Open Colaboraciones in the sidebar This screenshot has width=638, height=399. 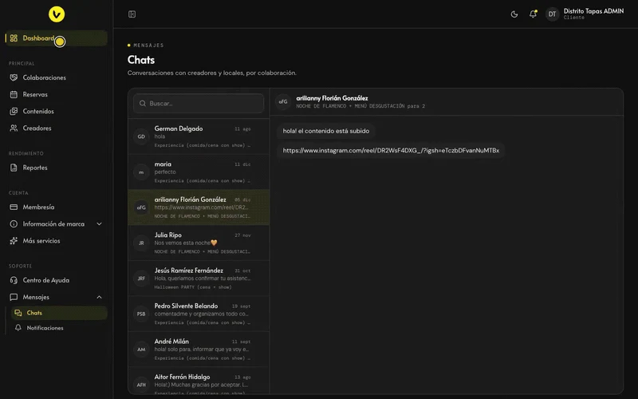45,77
